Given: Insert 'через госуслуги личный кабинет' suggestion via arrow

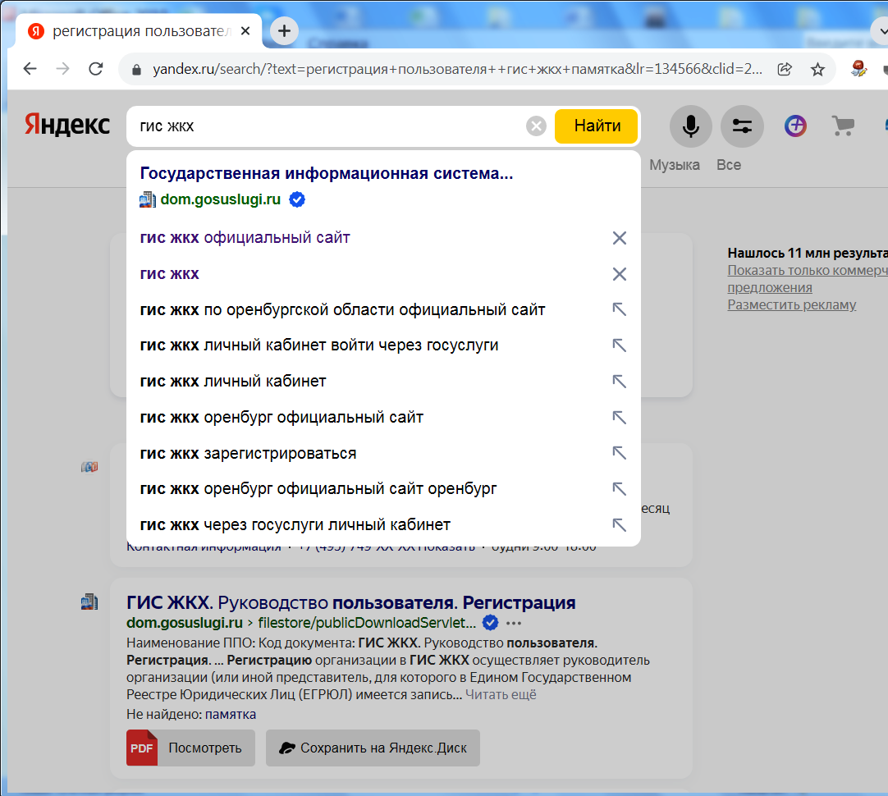Looking at the screenshot, I should (619, 525).
